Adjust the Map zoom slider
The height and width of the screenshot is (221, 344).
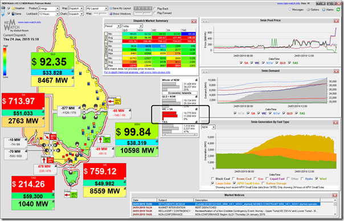99,14
